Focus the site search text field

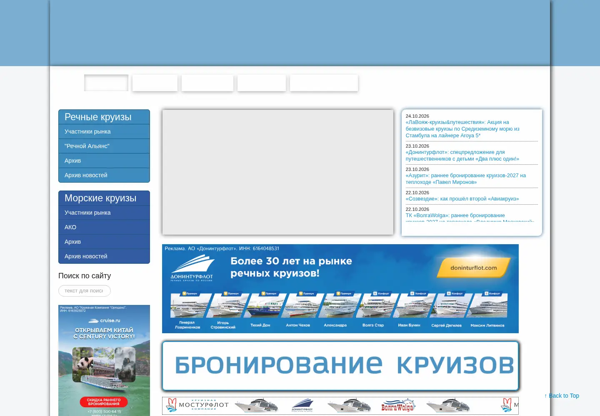coord(85,291)
